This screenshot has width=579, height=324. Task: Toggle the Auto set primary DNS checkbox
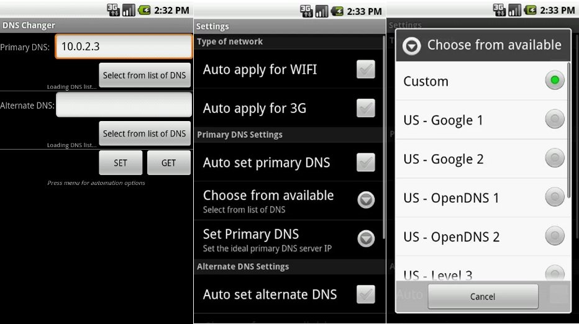365,163
